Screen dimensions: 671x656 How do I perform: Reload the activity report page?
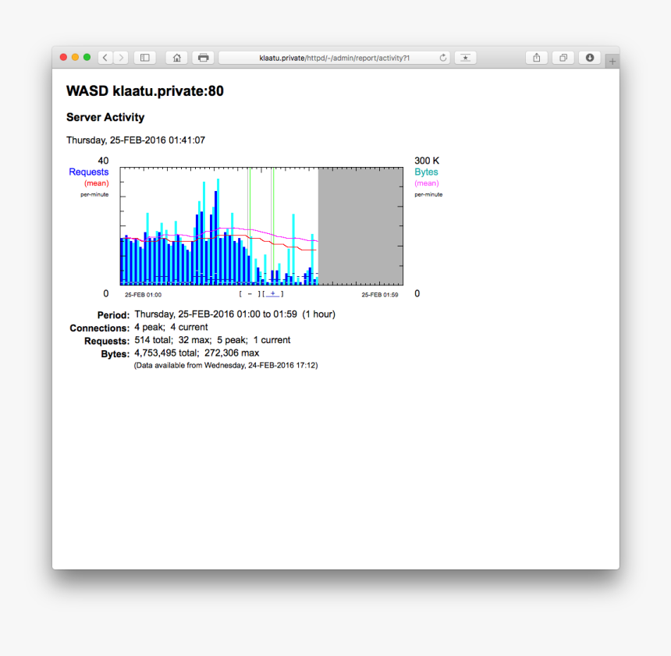pos(443,58)
